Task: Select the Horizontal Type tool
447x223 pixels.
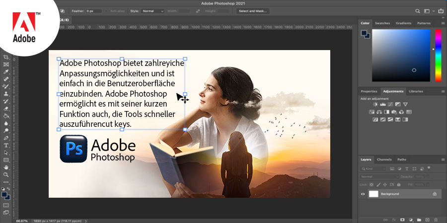Action: pos(6,146)
